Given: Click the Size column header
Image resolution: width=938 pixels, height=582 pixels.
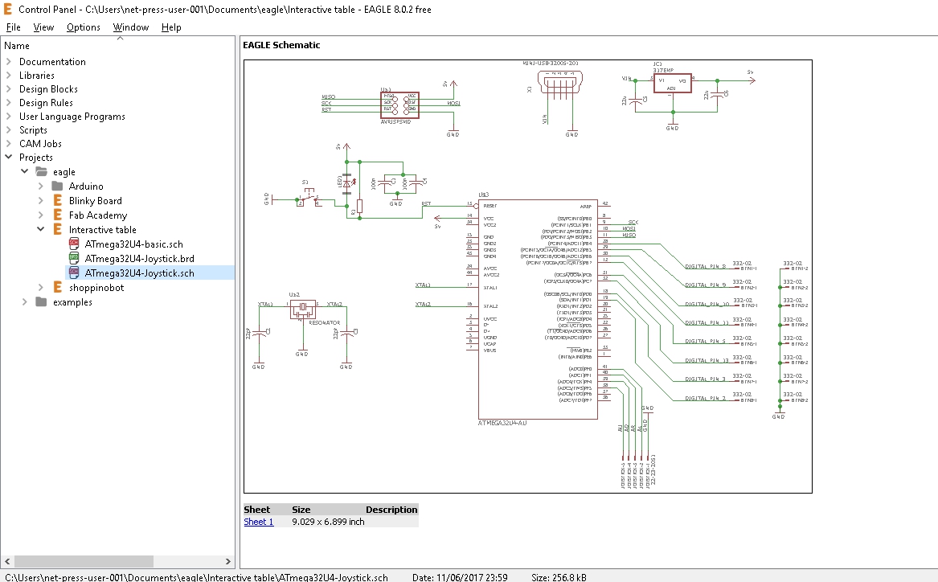Looking at the screenshot, I should point(301,510).
